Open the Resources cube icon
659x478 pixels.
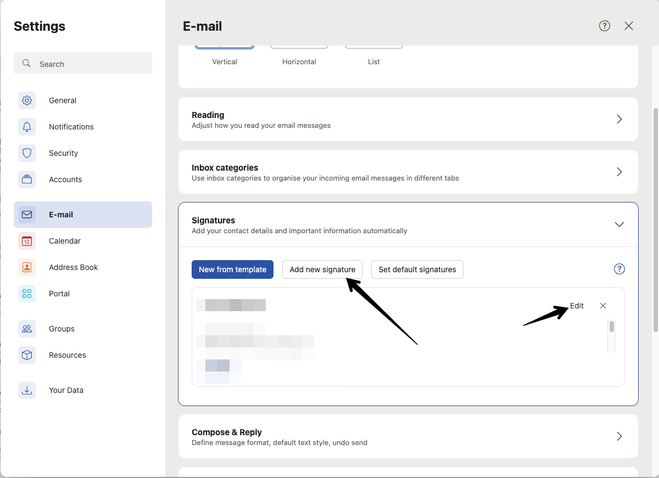coord(27,355)
